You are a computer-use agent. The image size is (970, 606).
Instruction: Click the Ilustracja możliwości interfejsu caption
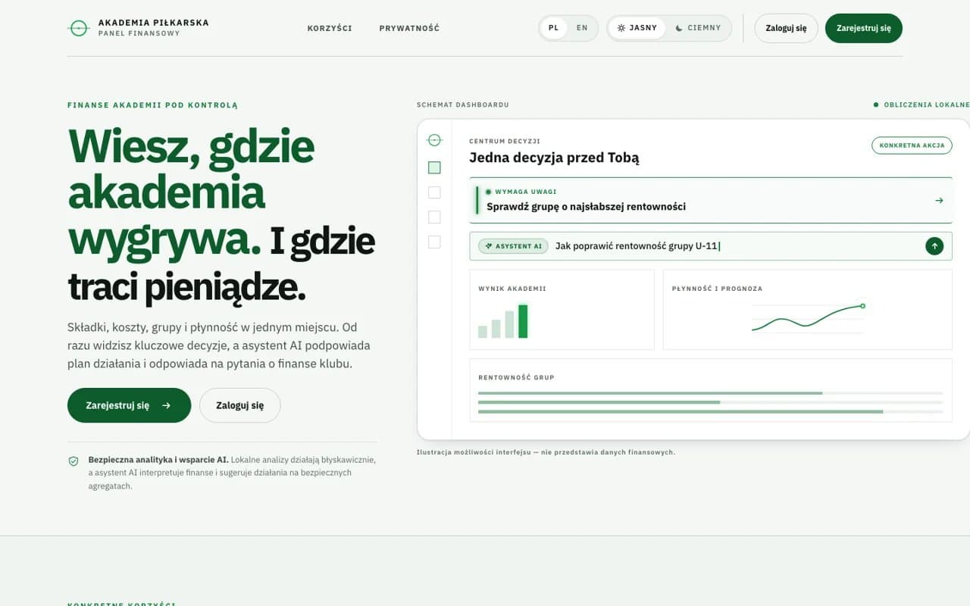(x=546, y=452)
